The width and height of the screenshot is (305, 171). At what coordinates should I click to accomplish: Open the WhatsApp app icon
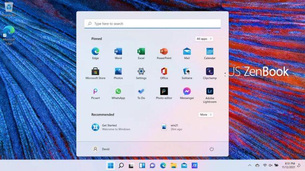pos(118,91)
